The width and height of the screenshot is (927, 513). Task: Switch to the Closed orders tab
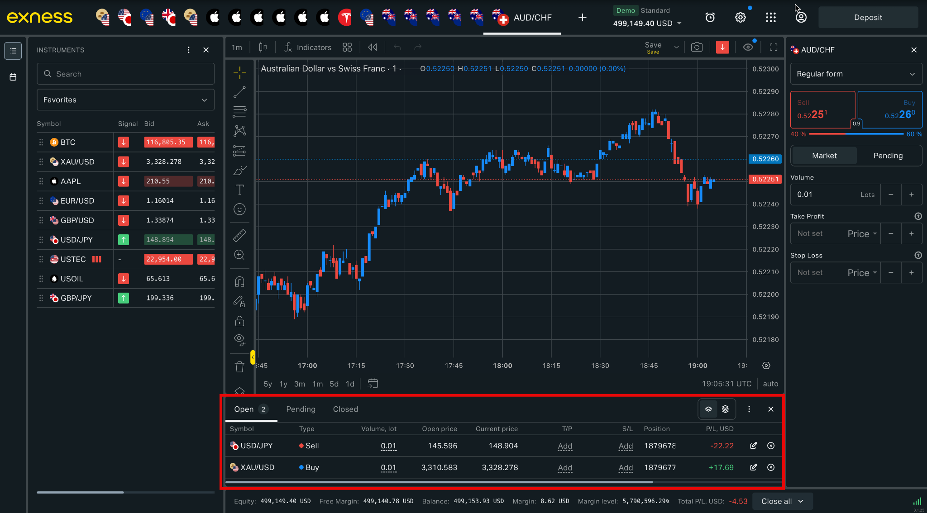point(345,409)
